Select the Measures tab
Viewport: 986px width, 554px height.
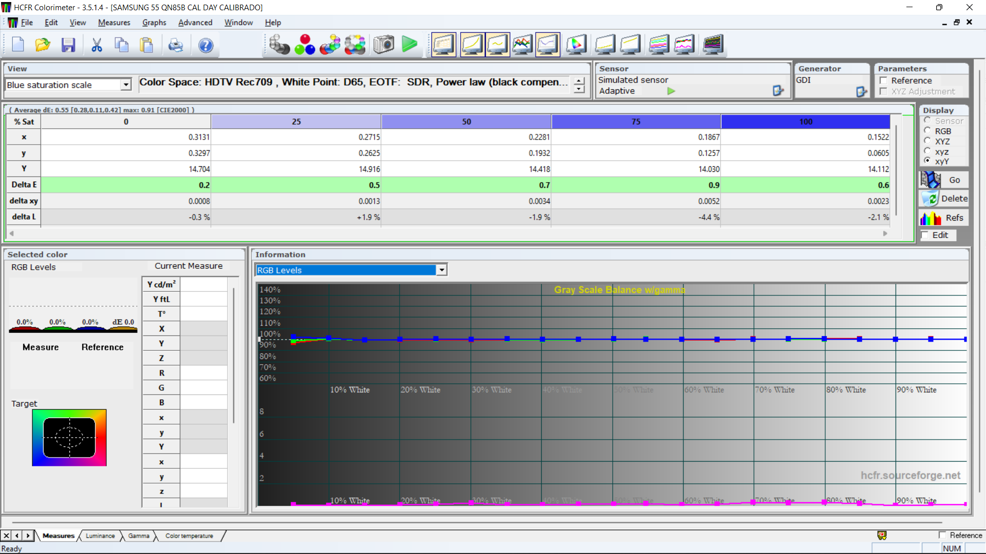(x=59, y=536)
